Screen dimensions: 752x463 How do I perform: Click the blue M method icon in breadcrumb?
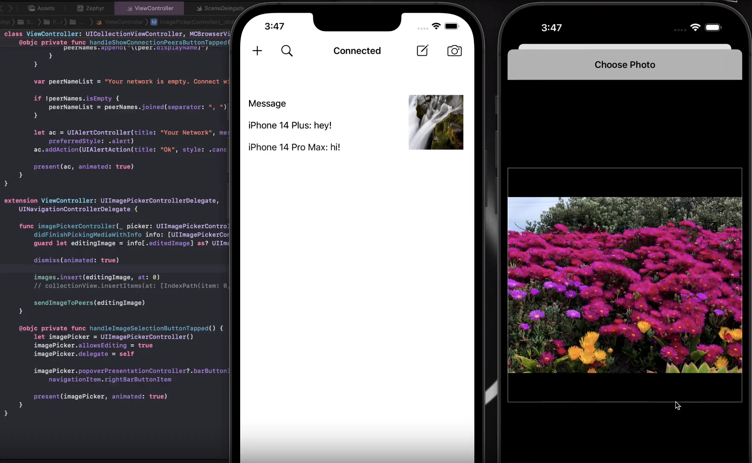pos(154,22)
